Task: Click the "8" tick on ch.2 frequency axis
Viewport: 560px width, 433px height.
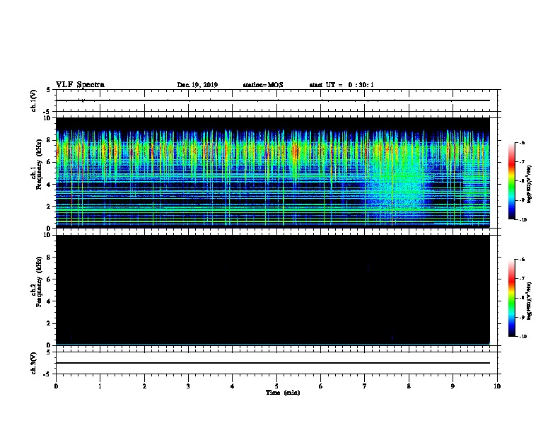Action: (49, 258)
